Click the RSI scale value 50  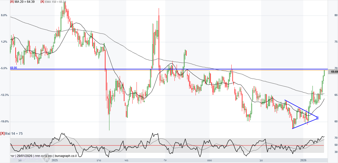point(336,145)
